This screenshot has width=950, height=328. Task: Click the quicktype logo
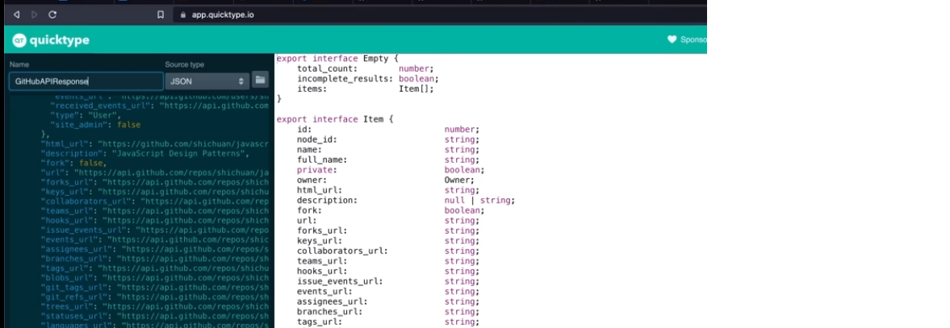[51, 40]
